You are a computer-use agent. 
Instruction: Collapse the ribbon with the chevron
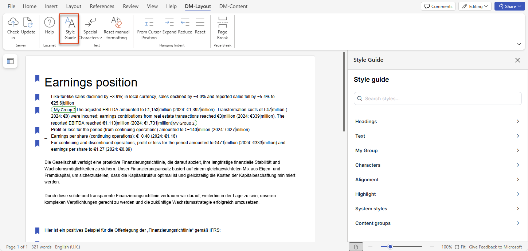click(x=519, y=44)
